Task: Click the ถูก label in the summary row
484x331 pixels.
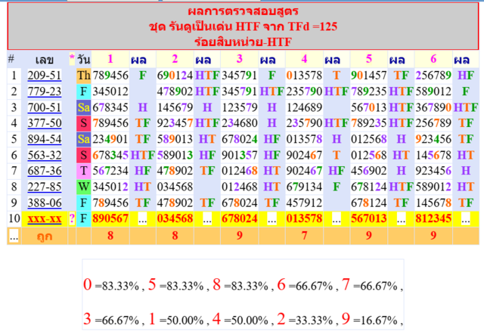Action: pos(45,237)
